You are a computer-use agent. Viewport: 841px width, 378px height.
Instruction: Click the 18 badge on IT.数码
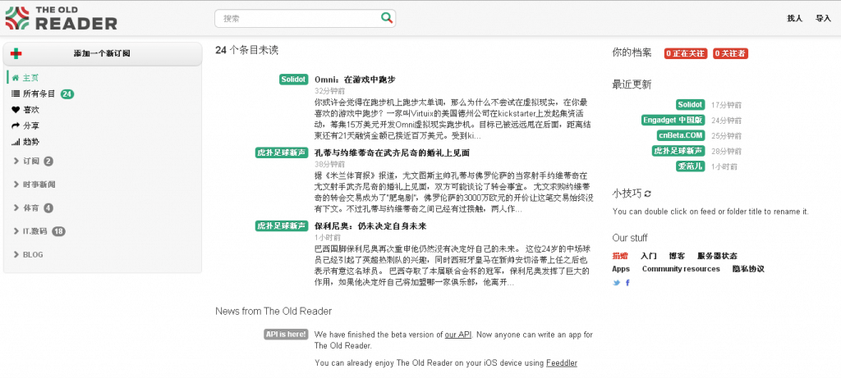[58, 231]
